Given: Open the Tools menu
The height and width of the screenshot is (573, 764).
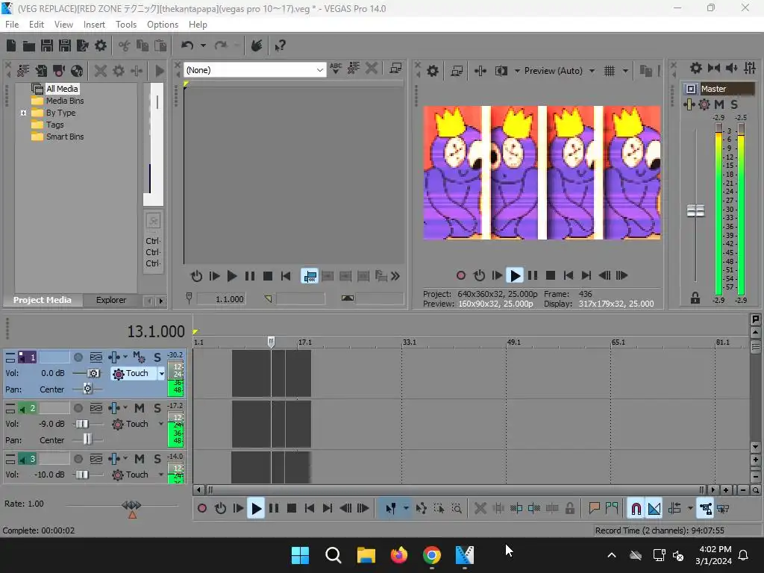Looking at the screenshot, I should click(x=125, y=25).
